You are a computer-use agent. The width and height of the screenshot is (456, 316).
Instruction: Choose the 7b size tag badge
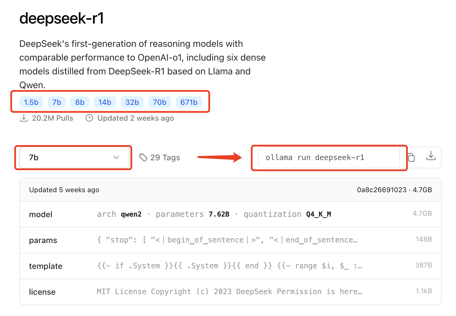[x=57, y=102]
